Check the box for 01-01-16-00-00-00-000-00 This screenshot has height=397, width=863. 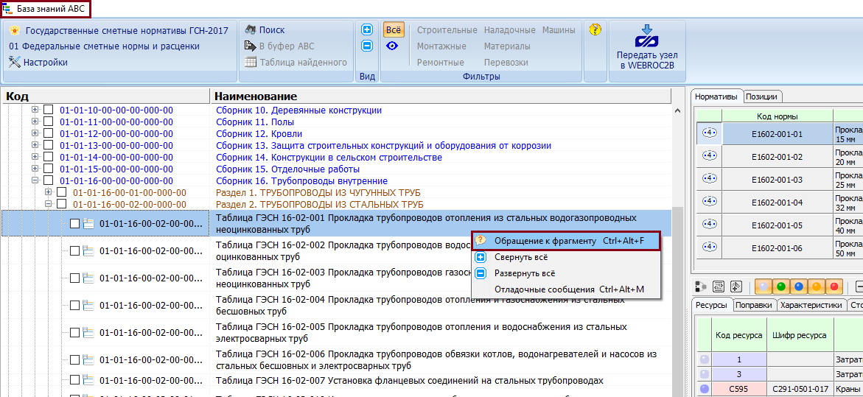click(x=49, y=180)
